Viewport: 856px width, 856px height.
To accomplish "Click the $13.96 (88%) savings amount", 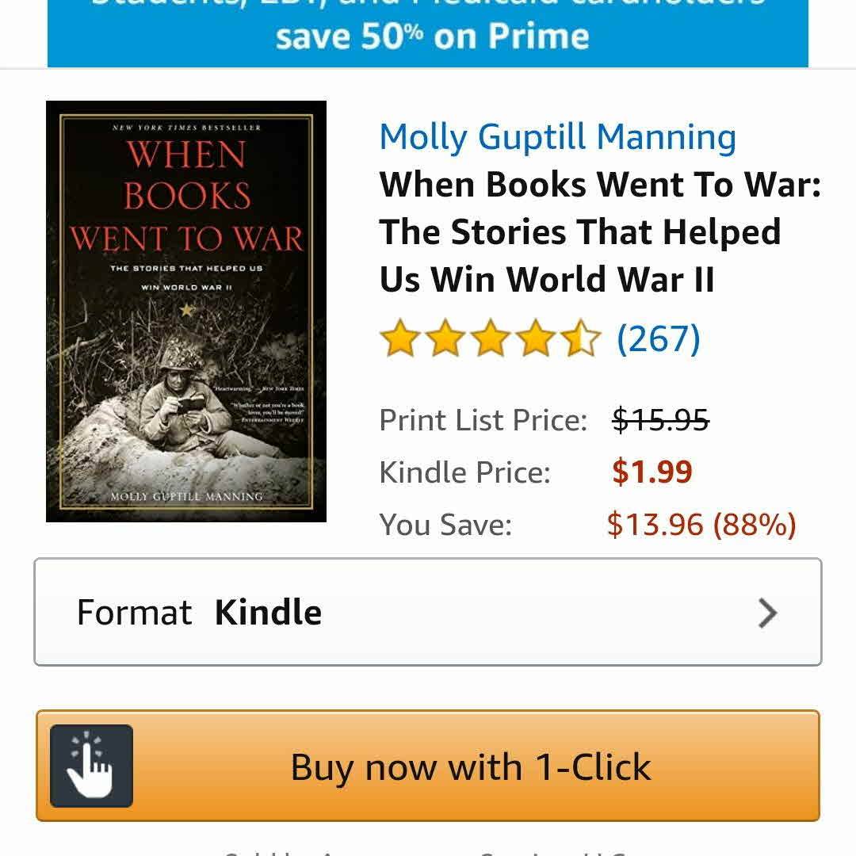I will point(701,525).
